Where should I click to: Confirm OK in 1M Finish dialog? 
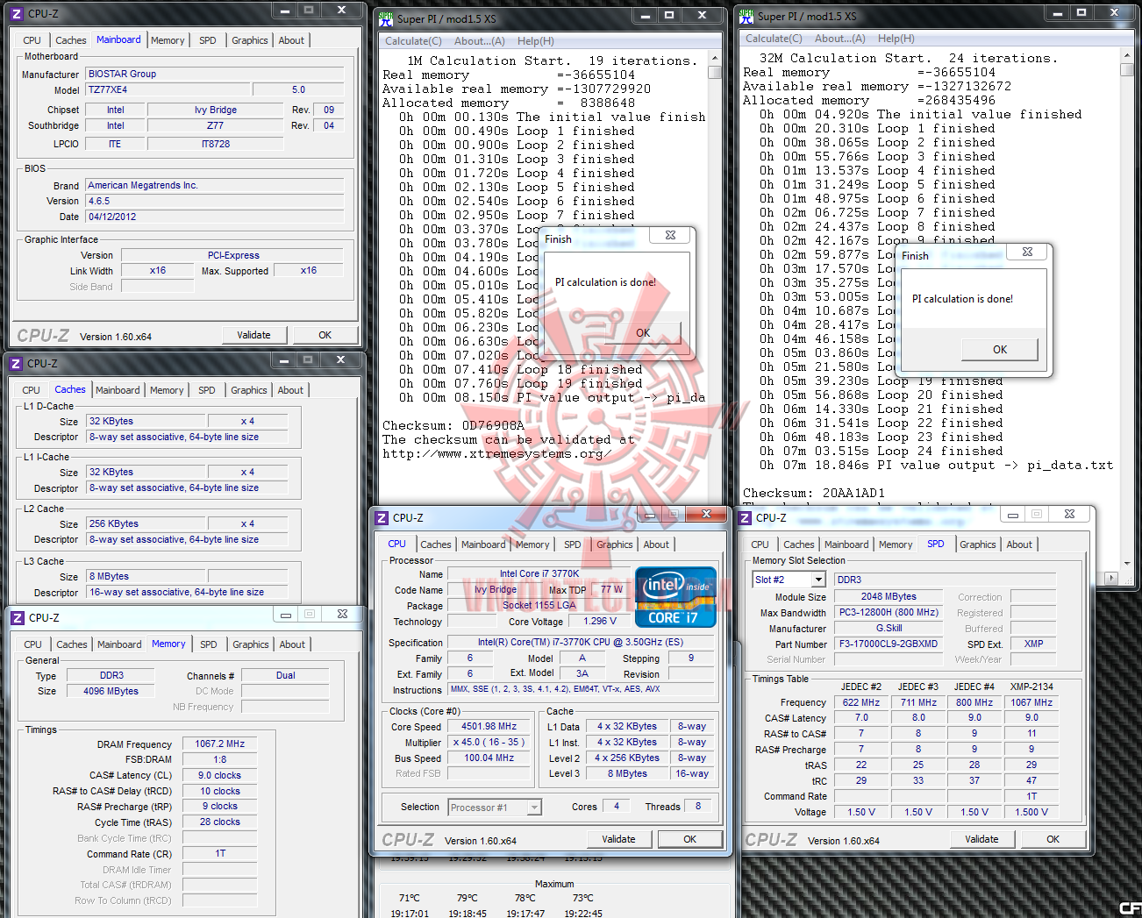(644, 333)
